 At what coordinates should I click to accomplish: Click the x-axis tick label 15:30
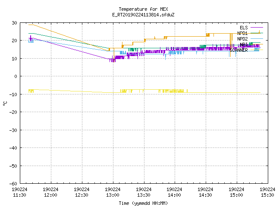(267, 195)
